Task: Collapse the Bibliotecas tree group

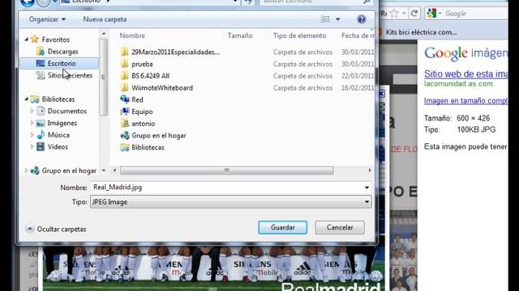Action: pos(27,99)
